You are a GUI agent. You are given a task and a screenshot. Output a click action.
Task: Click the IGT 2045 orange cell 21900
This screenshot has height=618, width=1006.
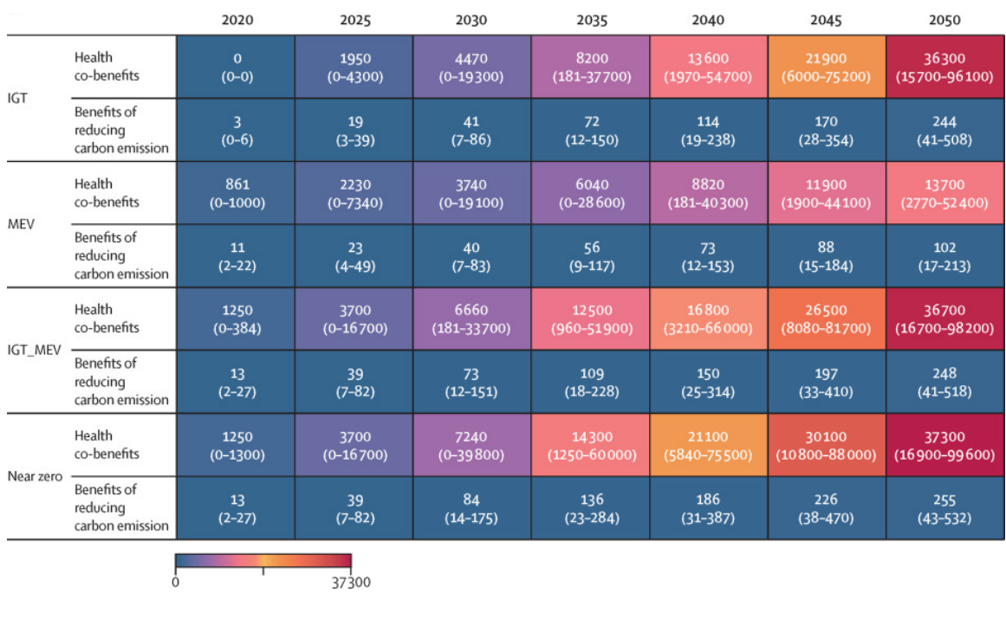pyautogui.click(x=826, y=67)
